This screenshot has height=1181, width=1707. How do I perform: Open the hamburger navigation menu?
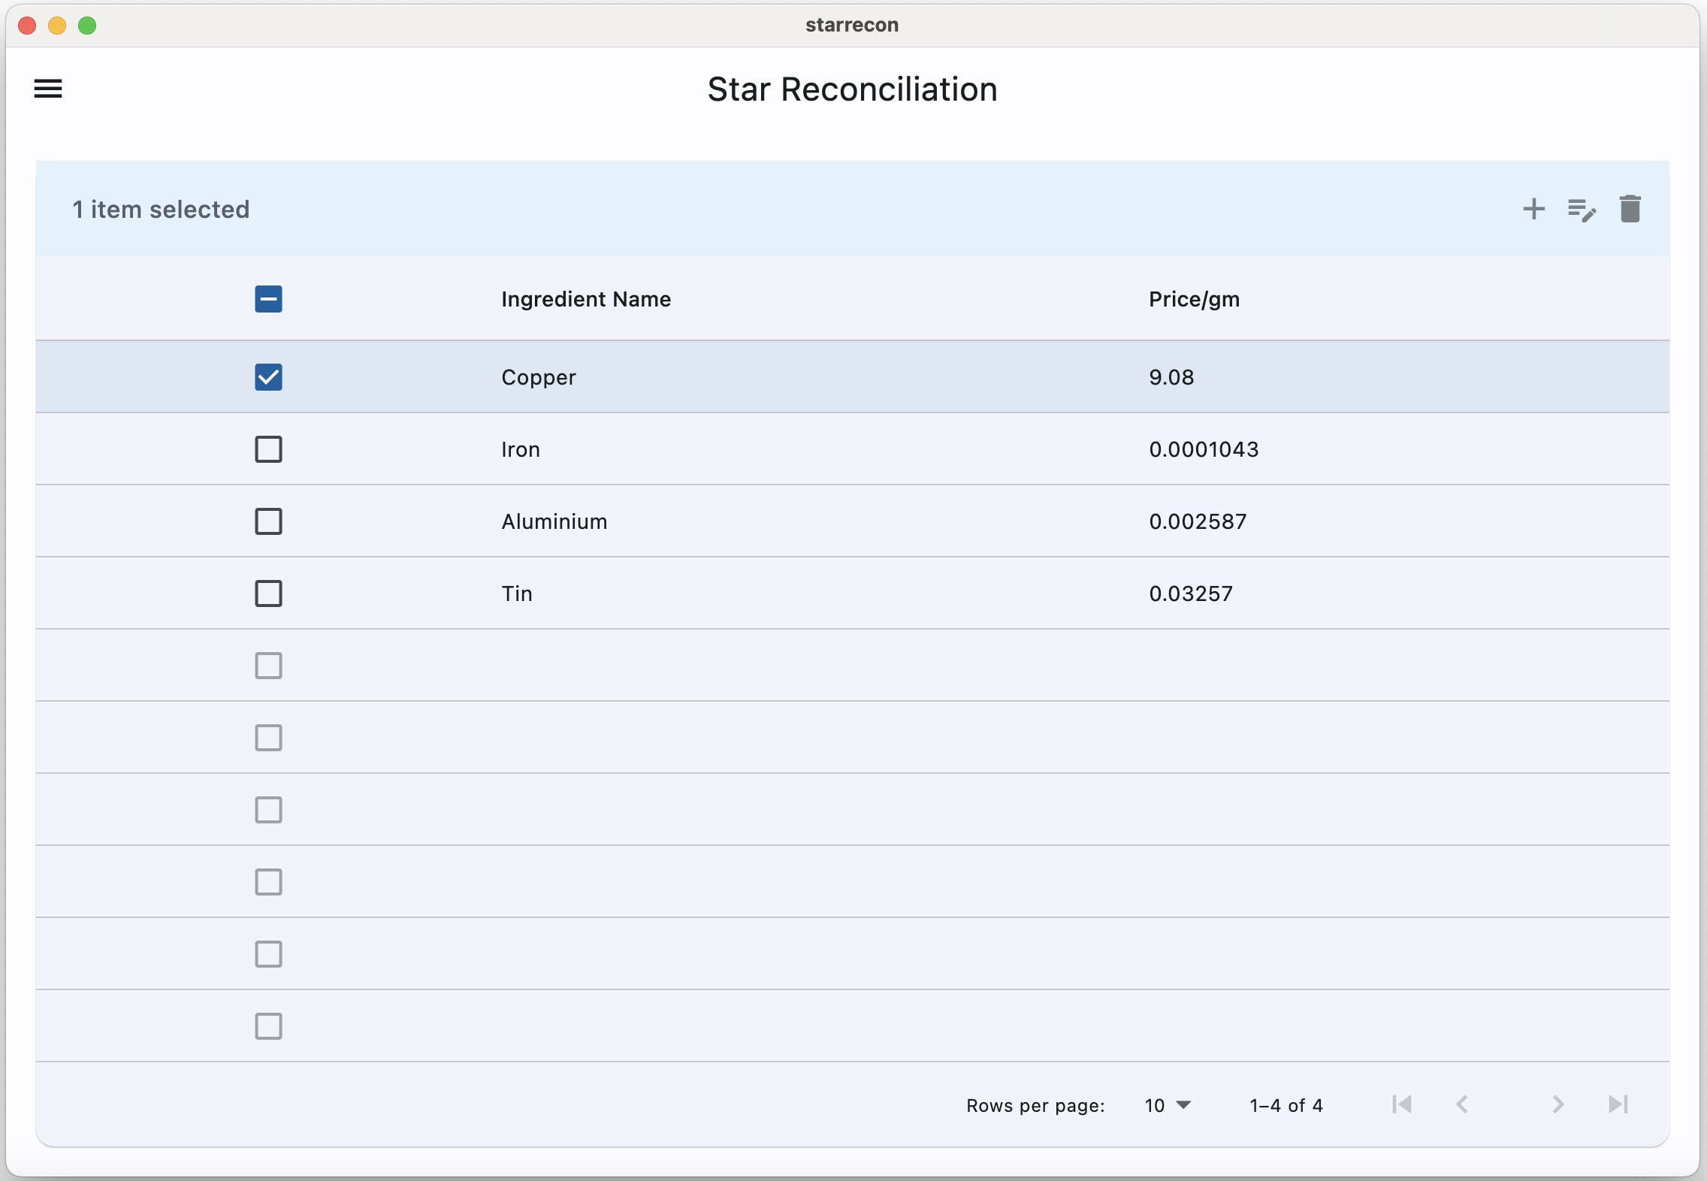pos(48,89)
